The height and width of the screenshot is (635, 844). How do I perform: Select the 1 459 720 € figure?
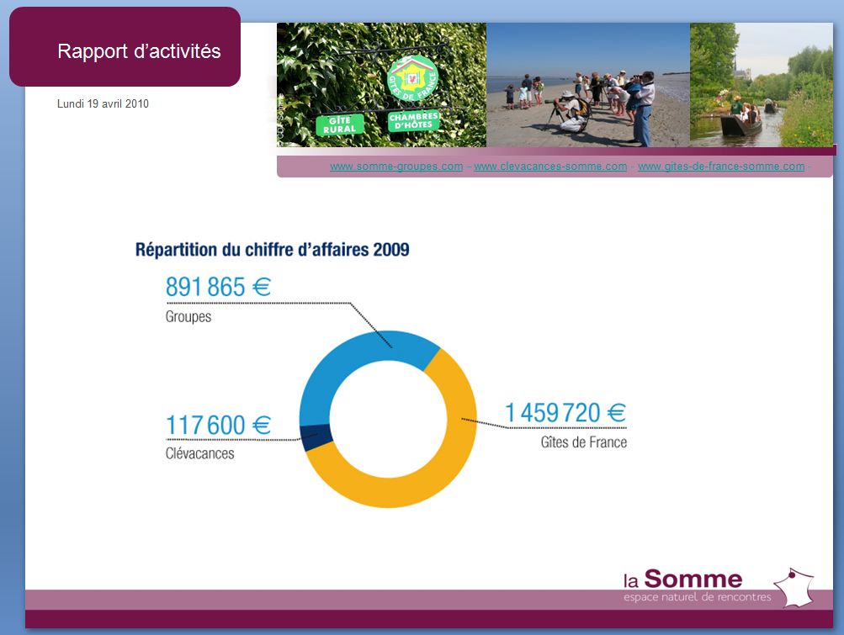click(x=565, y=413)
